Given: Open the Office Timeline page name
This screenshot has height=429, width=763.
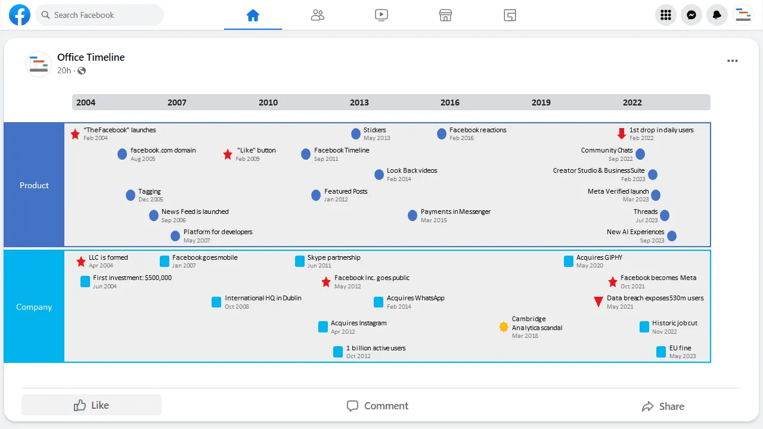Looking at the screenshot, I should [x=91, y=57].
